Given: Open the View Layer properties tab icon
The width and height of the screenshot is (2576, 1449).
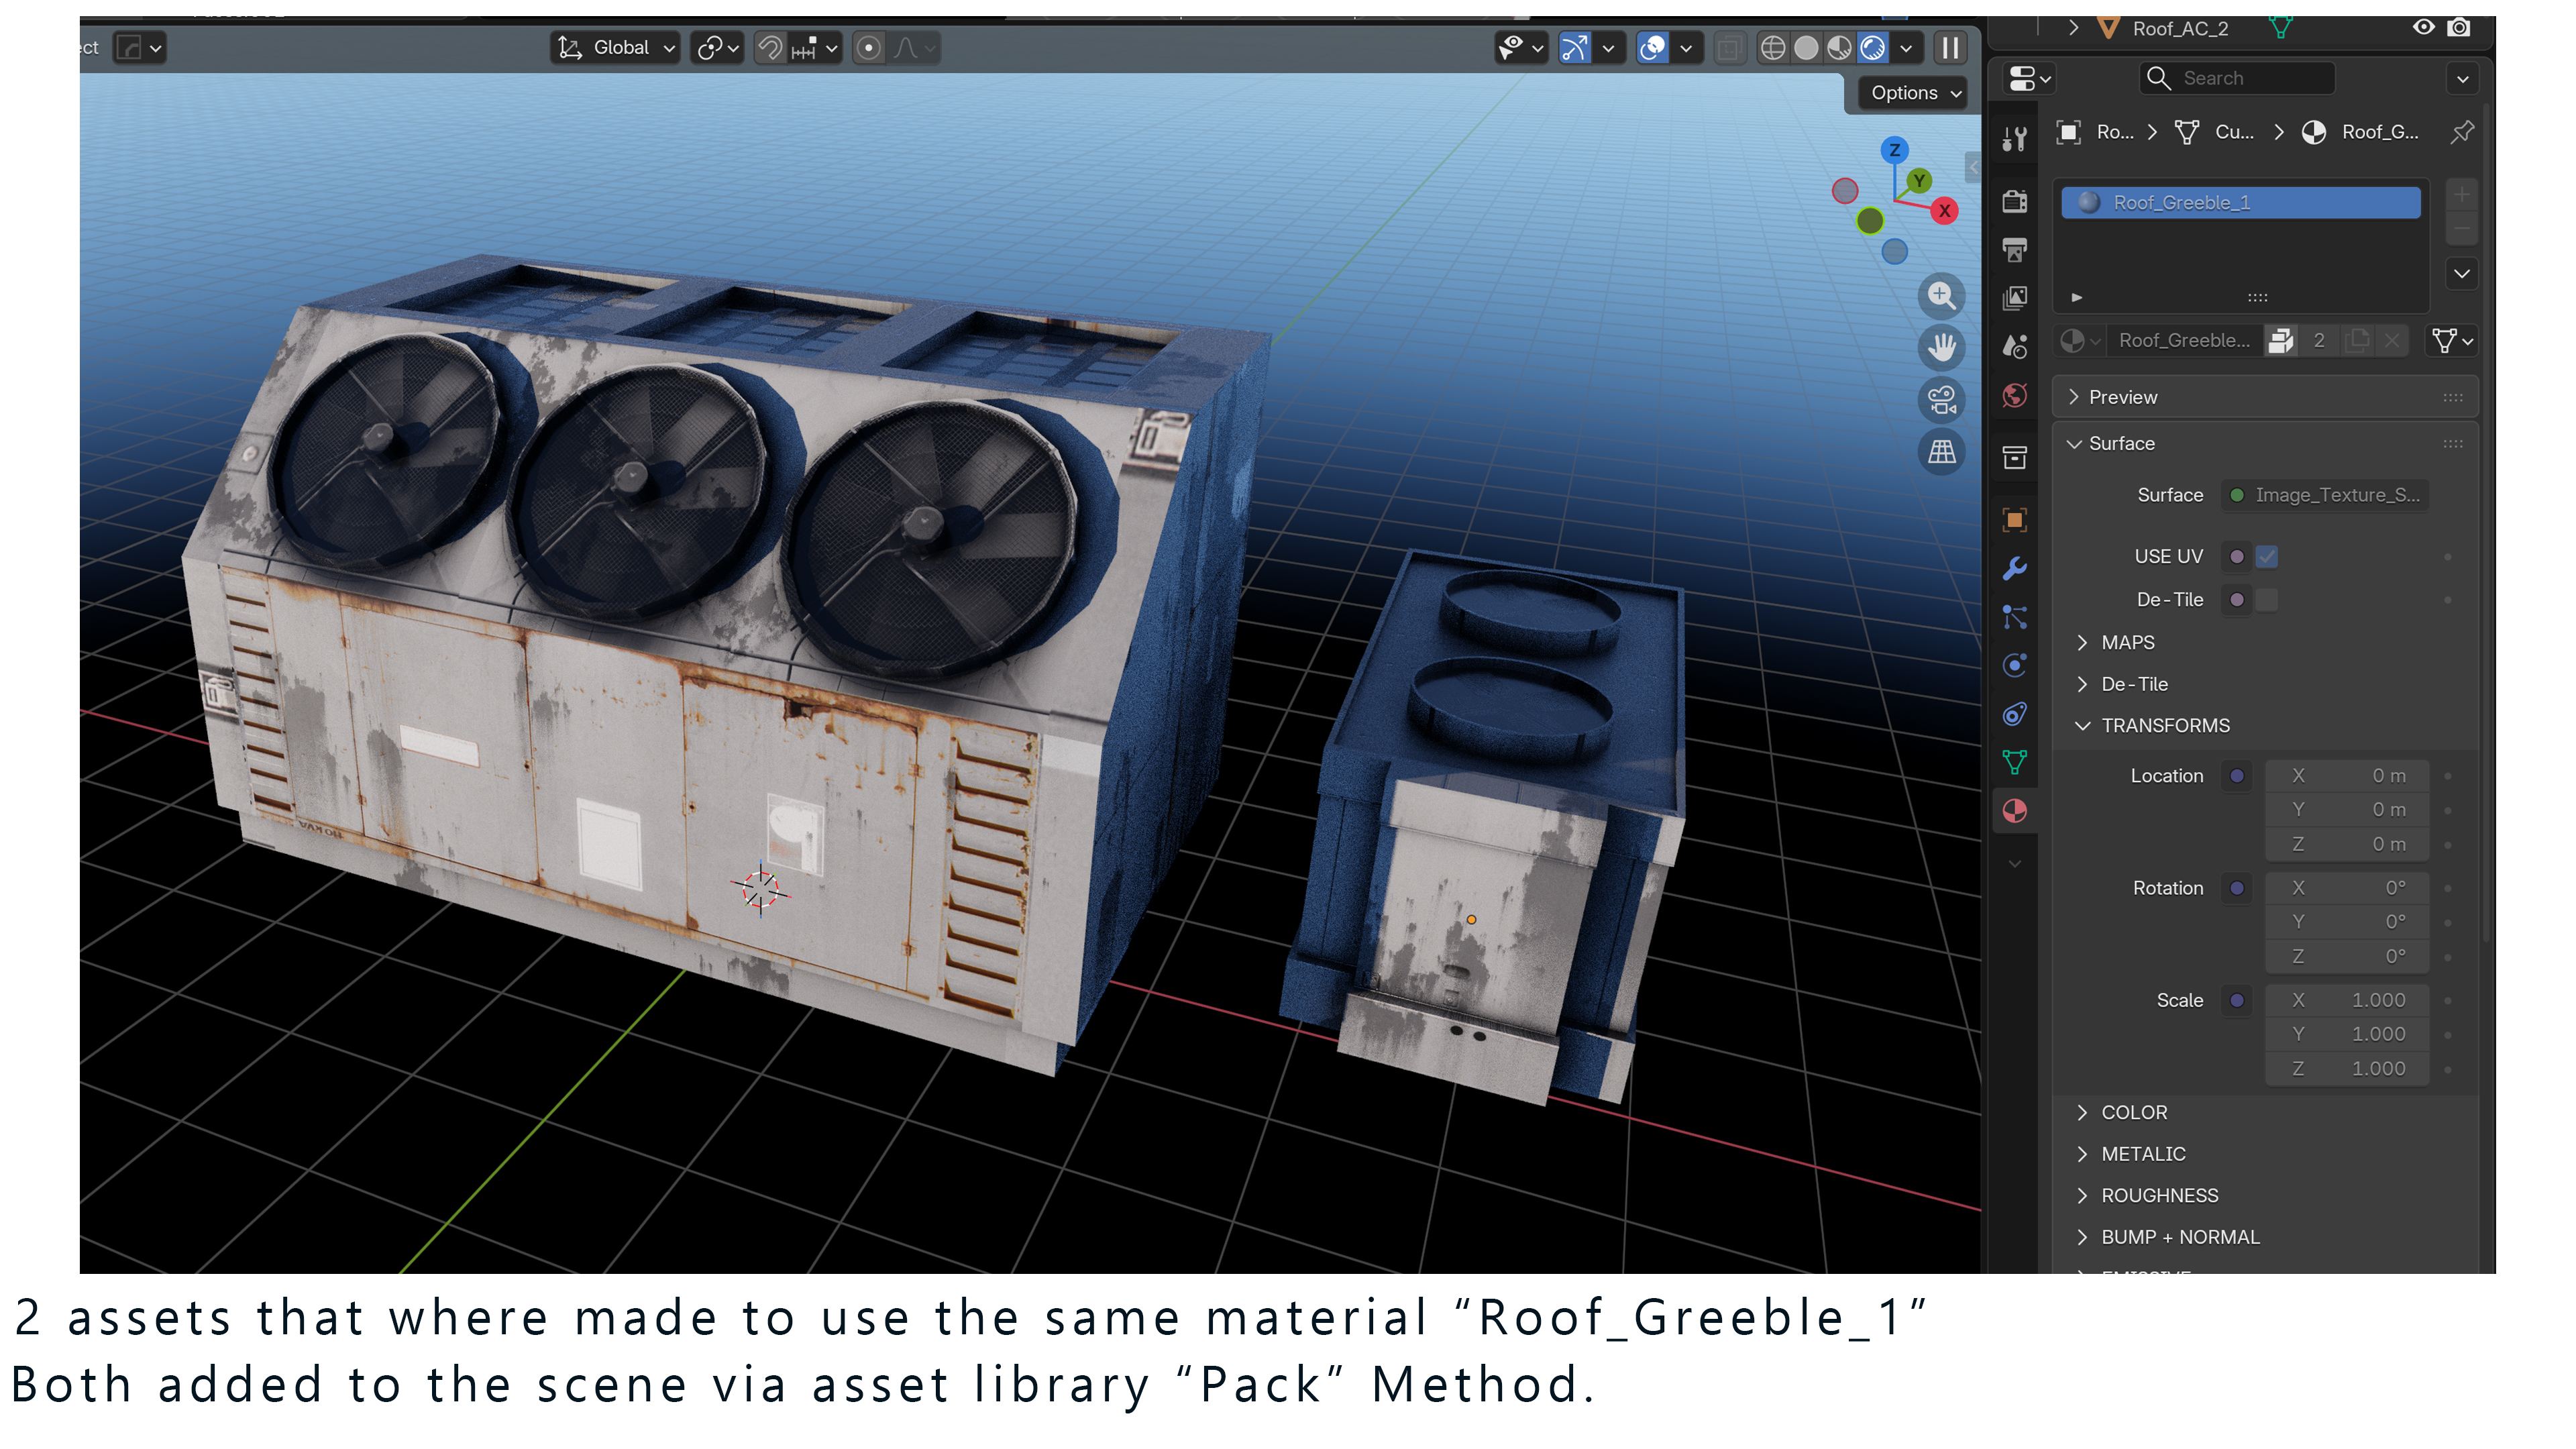Looking at the screenshot, I should (2014, 298).
